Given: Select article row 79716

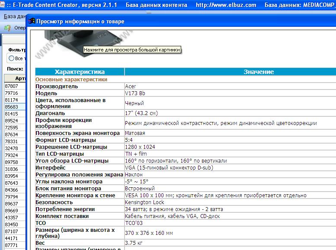Looking at the screenshot, I should tap(15, 93).
